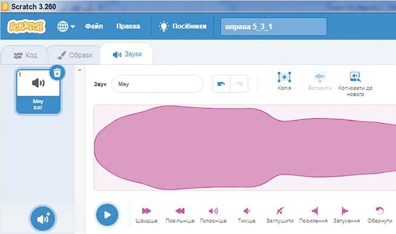Play the sound with the play button

107,215
